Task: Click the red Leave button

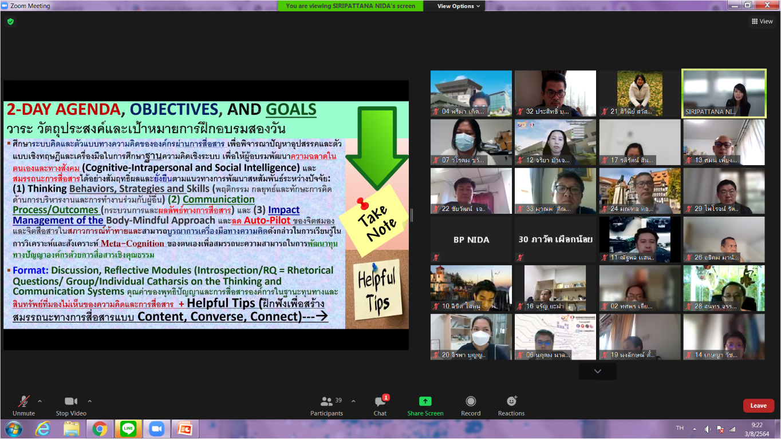Action: (x=758, y=406)
